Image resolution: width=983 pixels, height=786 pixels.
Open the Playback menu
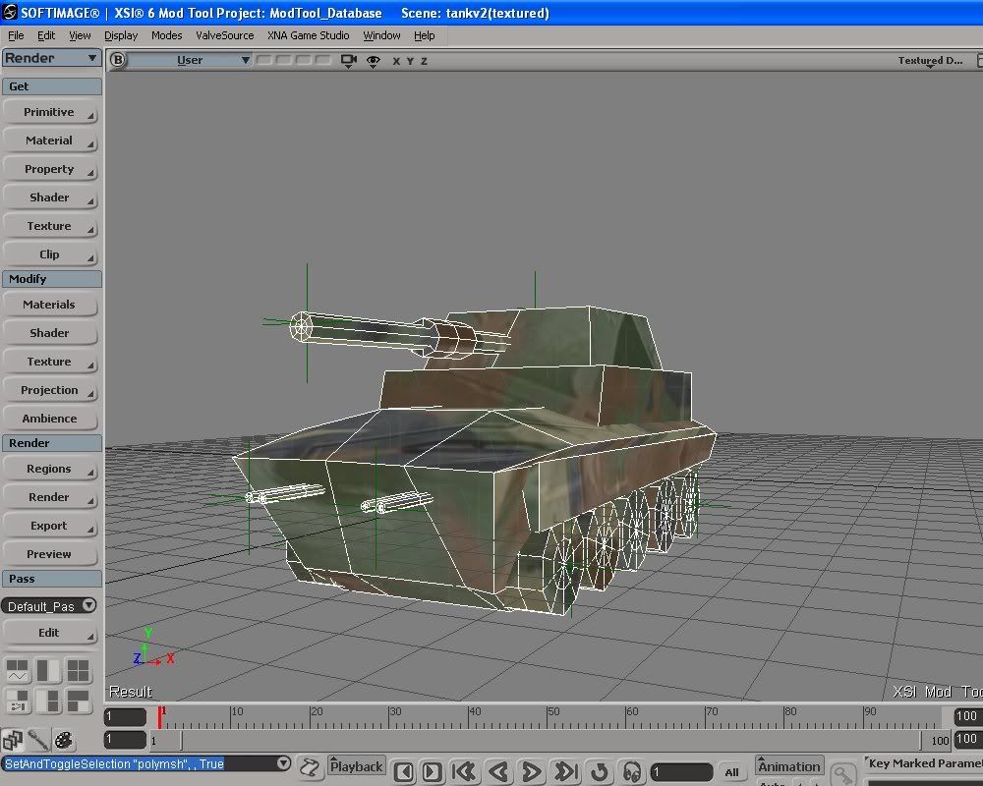click(x=356, y=766)
